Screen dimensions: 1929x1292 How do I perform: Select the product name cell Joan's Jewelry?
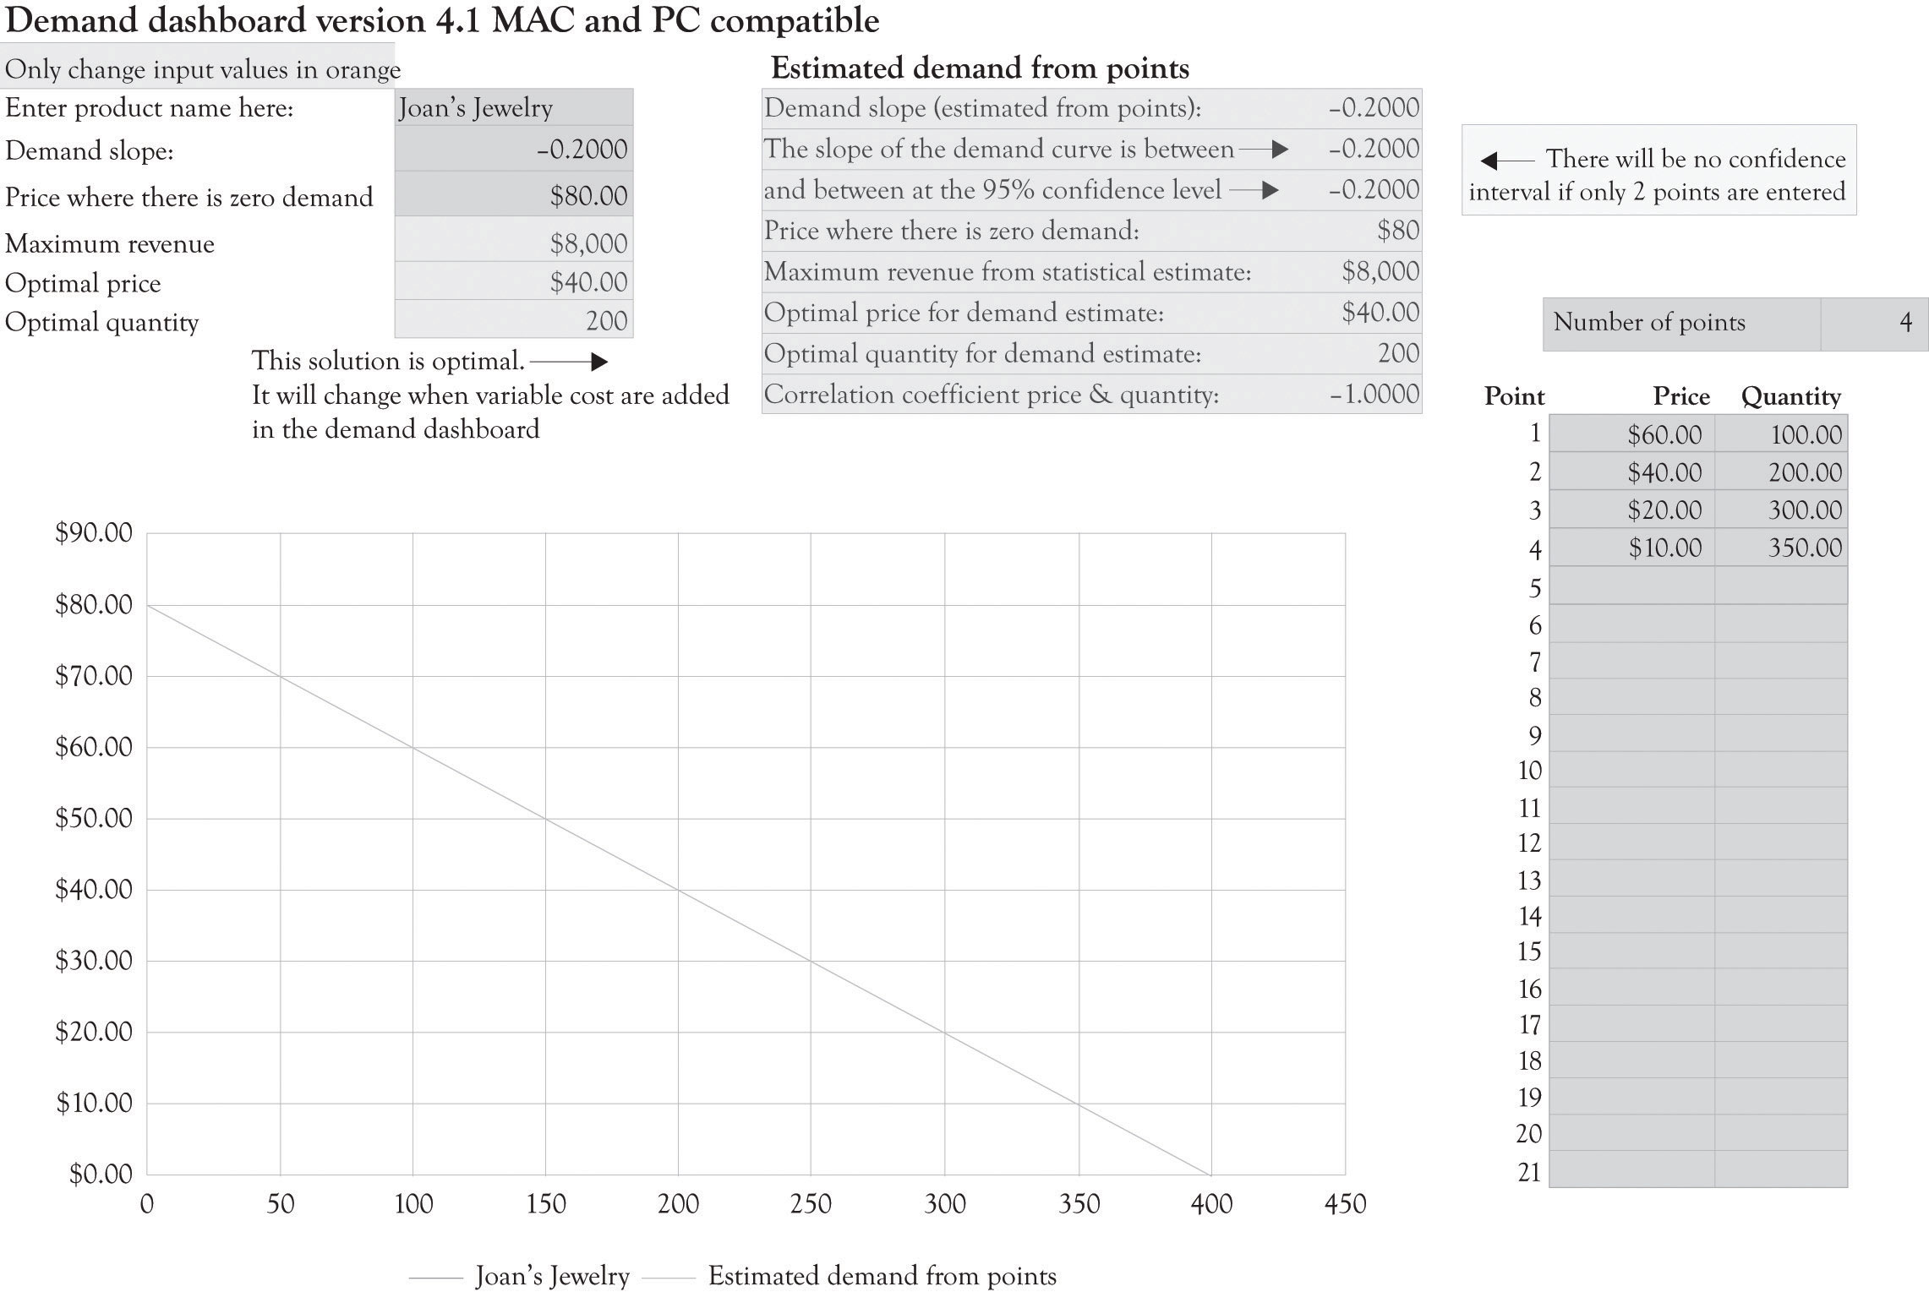pos(514,108)
